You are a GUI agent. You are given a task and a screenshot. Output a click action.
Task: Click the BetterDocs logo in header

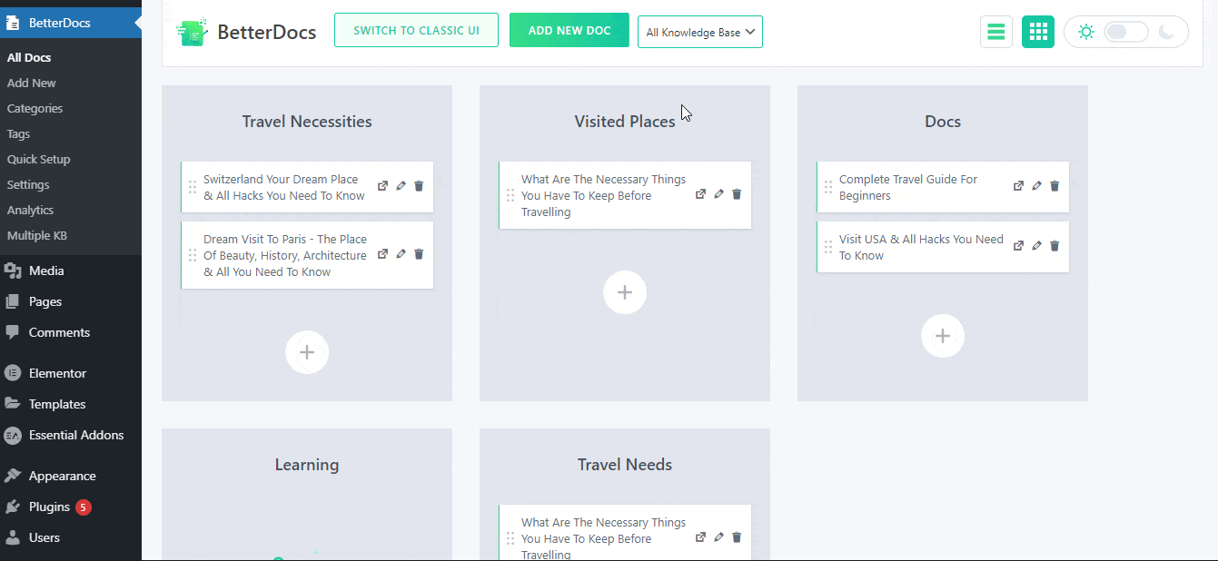(x=246, y=32)
